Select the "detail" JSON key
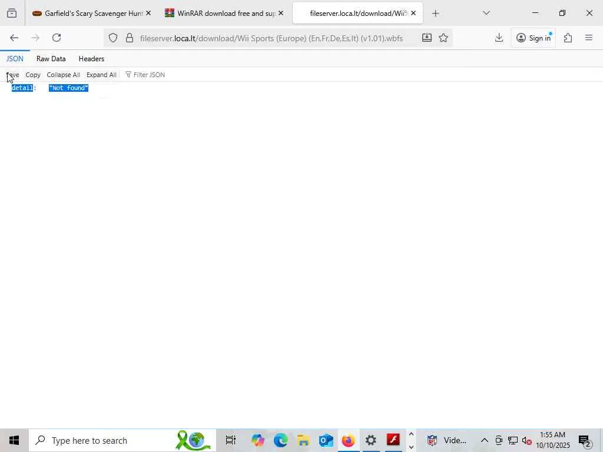 tap(22, 88)
